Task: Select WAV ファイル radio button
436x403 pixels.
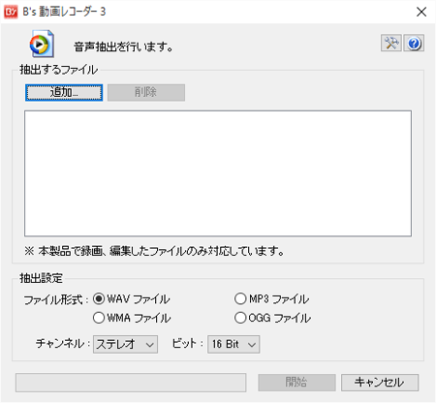Action: click(99, 298)
